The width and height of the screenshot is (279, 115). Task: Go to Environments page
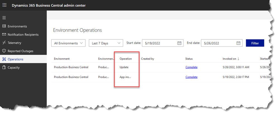pos(17,26)
